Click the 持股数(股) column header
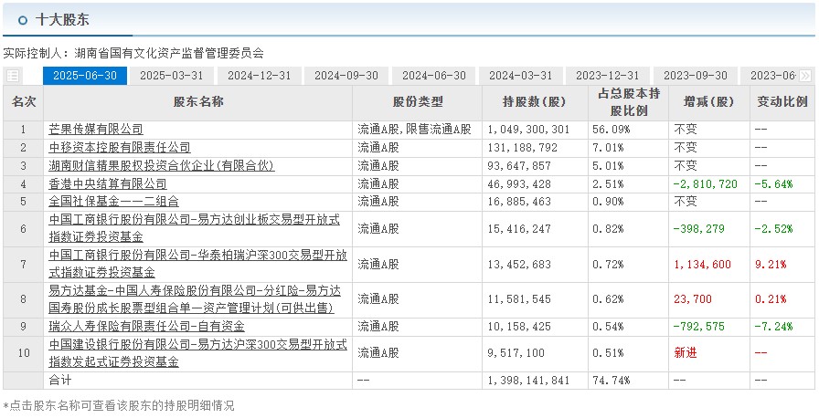Screen dimensions: 819x418 pyautogui.click(x=535, y=103)
